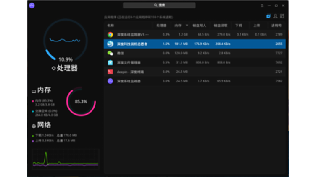The height and width of the screenshot is (177, 316).
Task: Click the search input field
Action: pyautogui.click(x=159, y=5)
